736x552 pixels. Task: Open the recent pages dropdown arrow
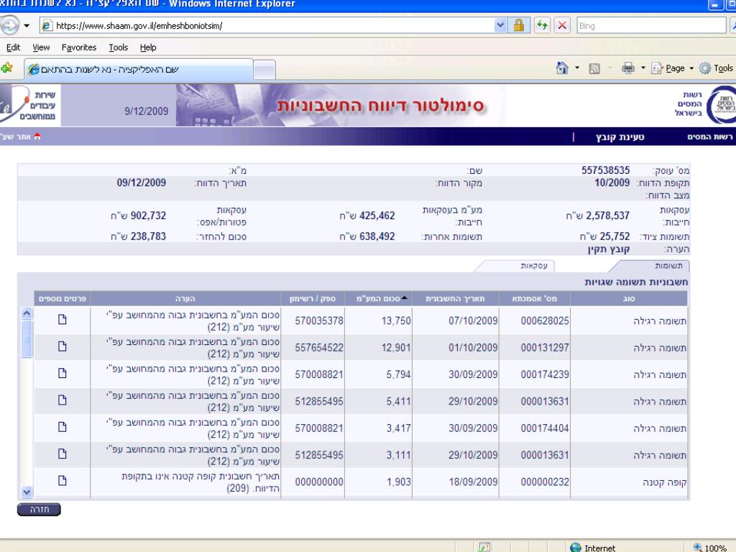click(27, 25)
